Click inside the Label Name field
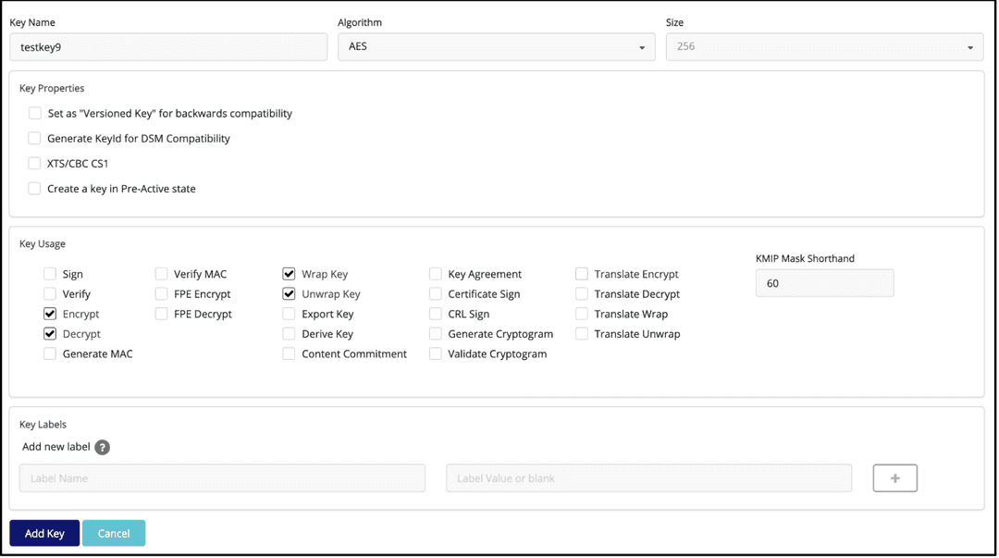 222,477
